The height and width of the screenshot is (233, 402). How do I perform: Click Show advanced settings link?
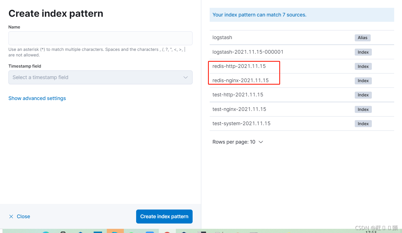point(37,98)
